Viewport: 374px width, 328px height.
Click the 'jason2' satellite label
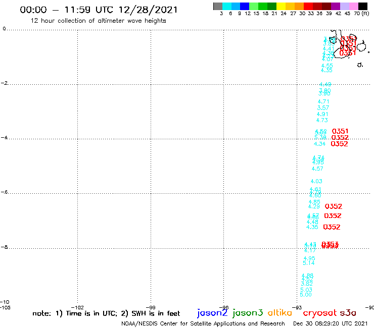[x=212, y=313]
